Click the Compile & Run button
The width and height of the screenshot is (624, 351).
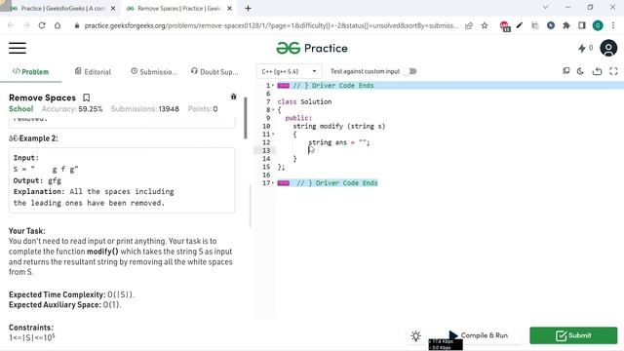[x=479, y=335]
